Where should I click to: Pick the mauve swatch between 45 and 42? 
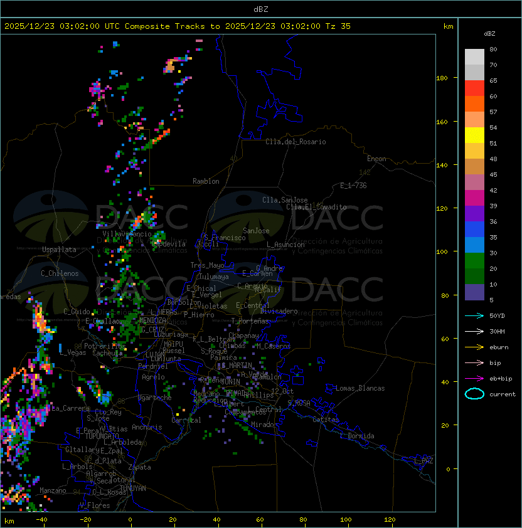point(474,182)
